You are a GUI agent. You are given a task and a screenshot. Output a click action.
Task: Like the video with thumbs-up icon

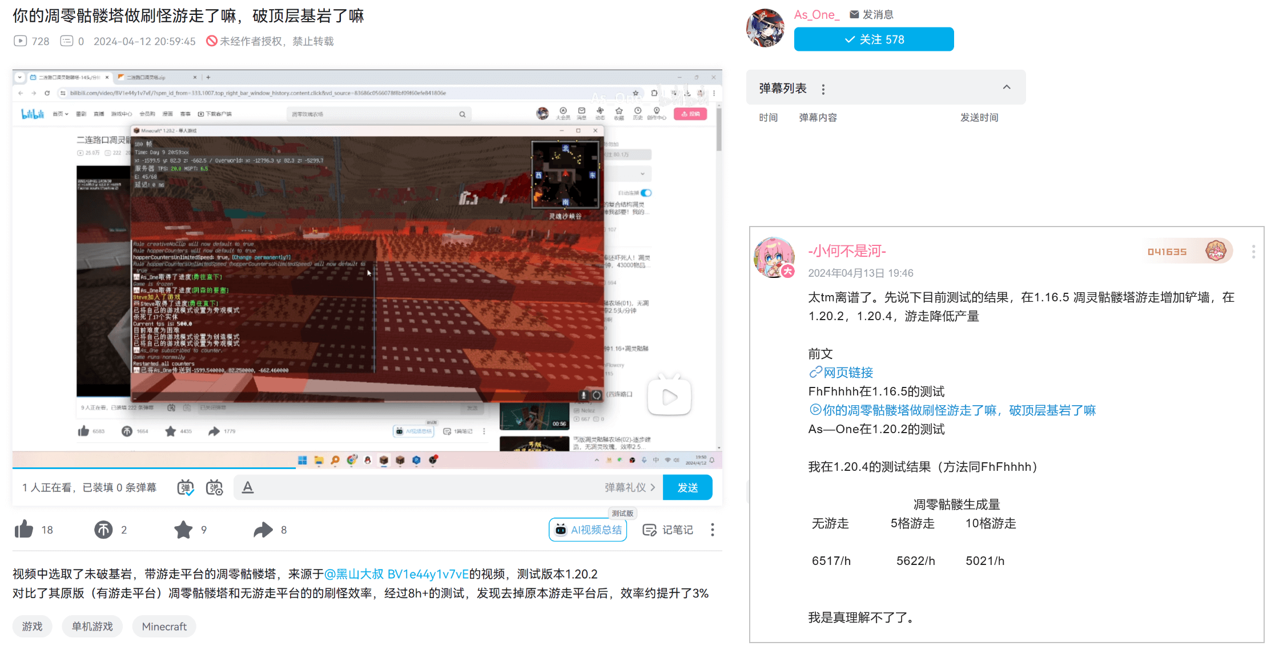pyautogui.click(x=24, y=530)
